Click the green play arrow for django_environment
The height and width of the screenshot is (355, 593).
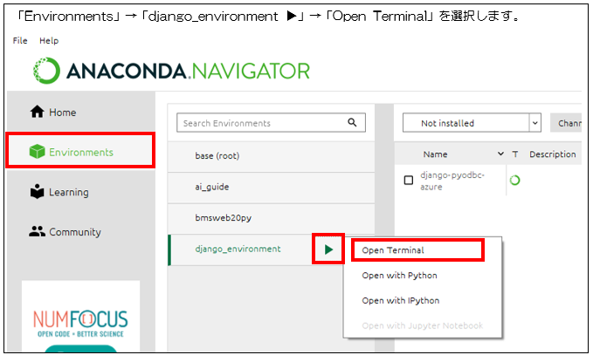[328, 249]
